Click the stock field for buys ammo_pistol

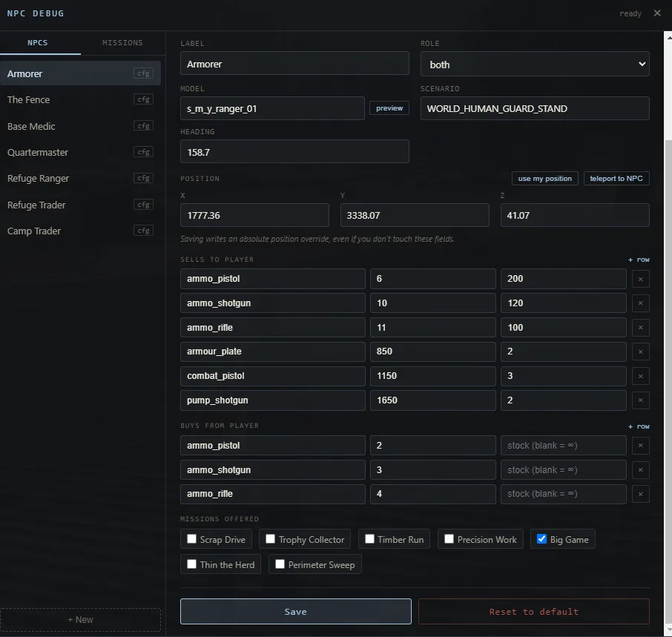point(564,446)
